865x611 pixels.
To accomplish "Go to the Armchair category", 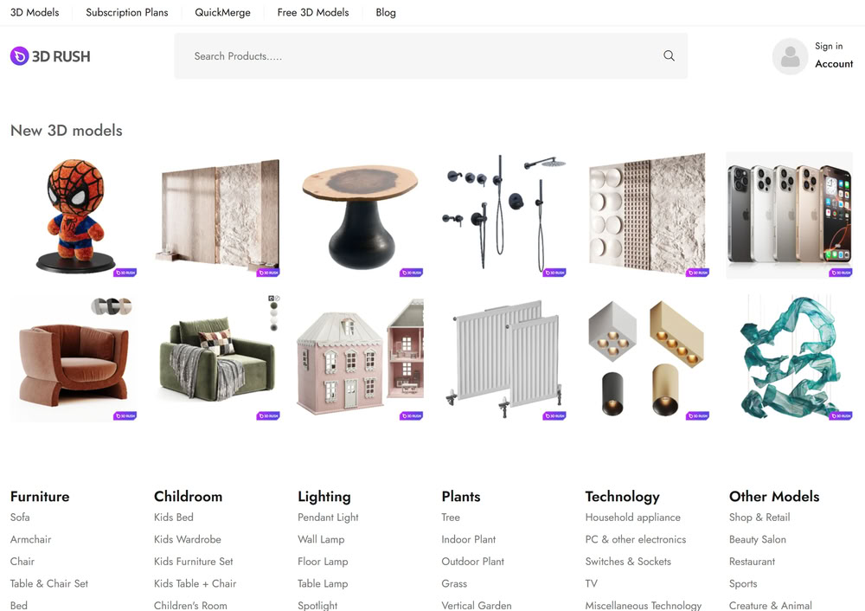I will (30, 539).
